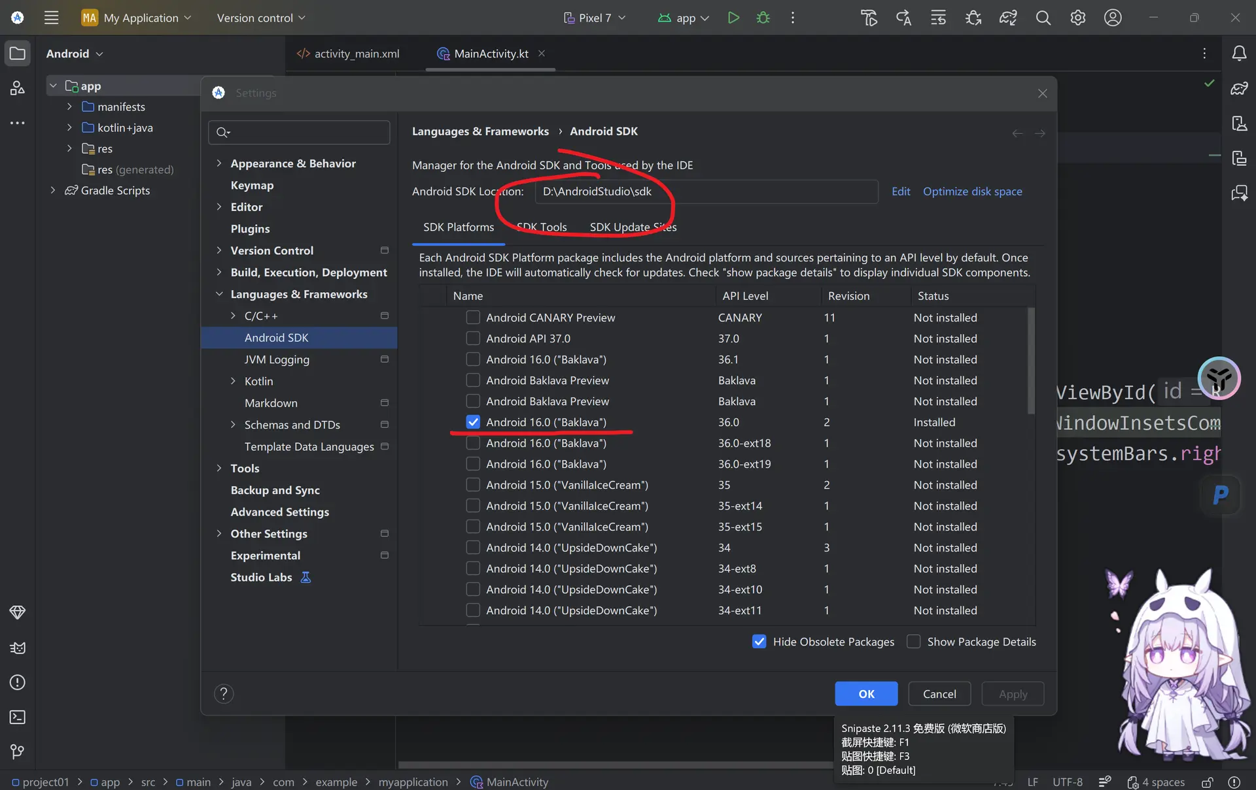The width and height of the screenshot is (1256, 790).
Task: Open the IDE settings gear in the toolbar
Action: 1077,18
